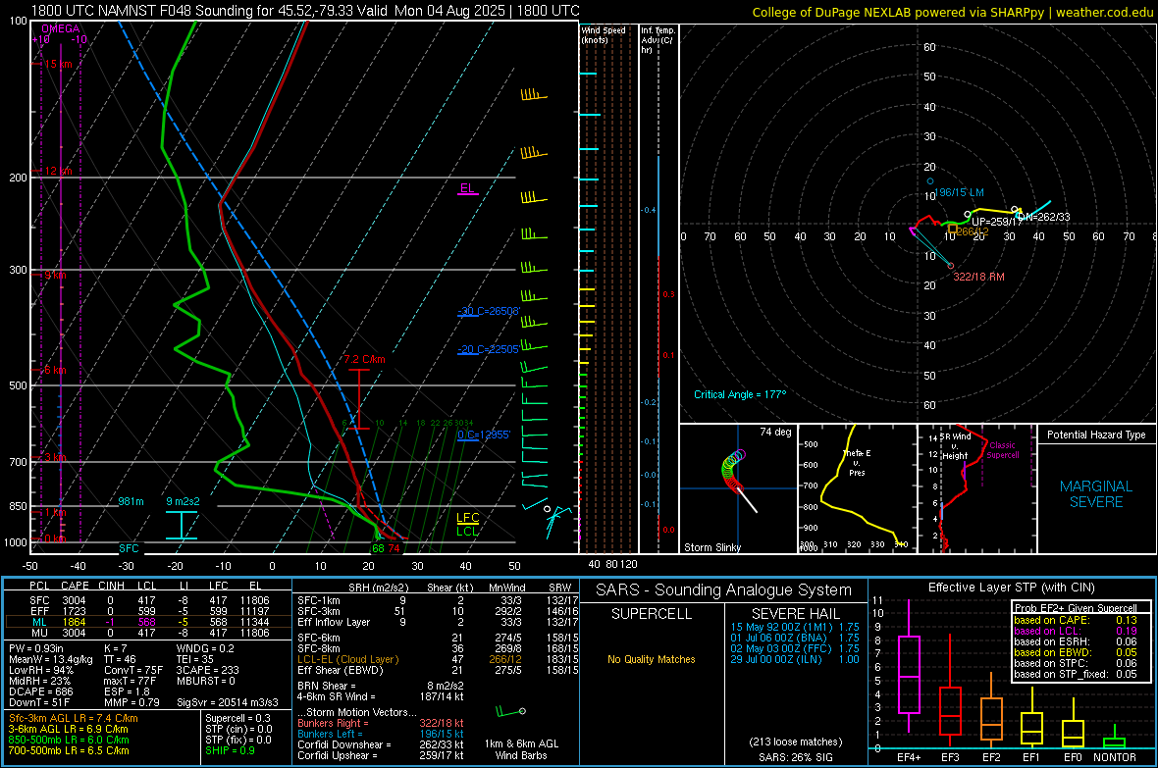Click the red '7.2 C/km' lapse rate label
Screen dimensions: 1158x768
(365, 360)
